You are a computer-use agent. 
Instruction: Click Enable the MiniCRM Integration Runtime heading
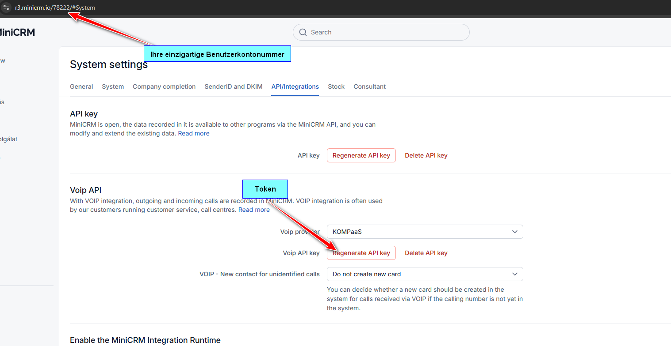(x=145, y=340)
